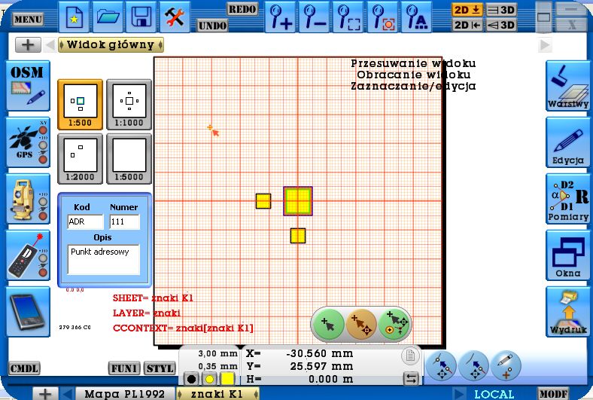Click the UNDO button
This screenshot has height=400, width=593.
click(x=212, y=25)
